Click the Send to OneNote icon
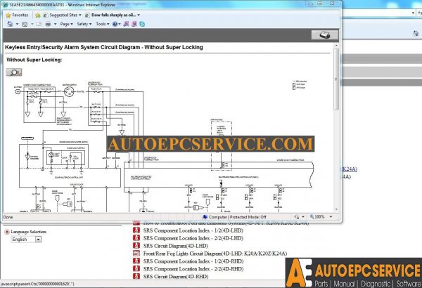Image resolution: width=422 pixels, height=288 pixels. click(x=126, y=24)
